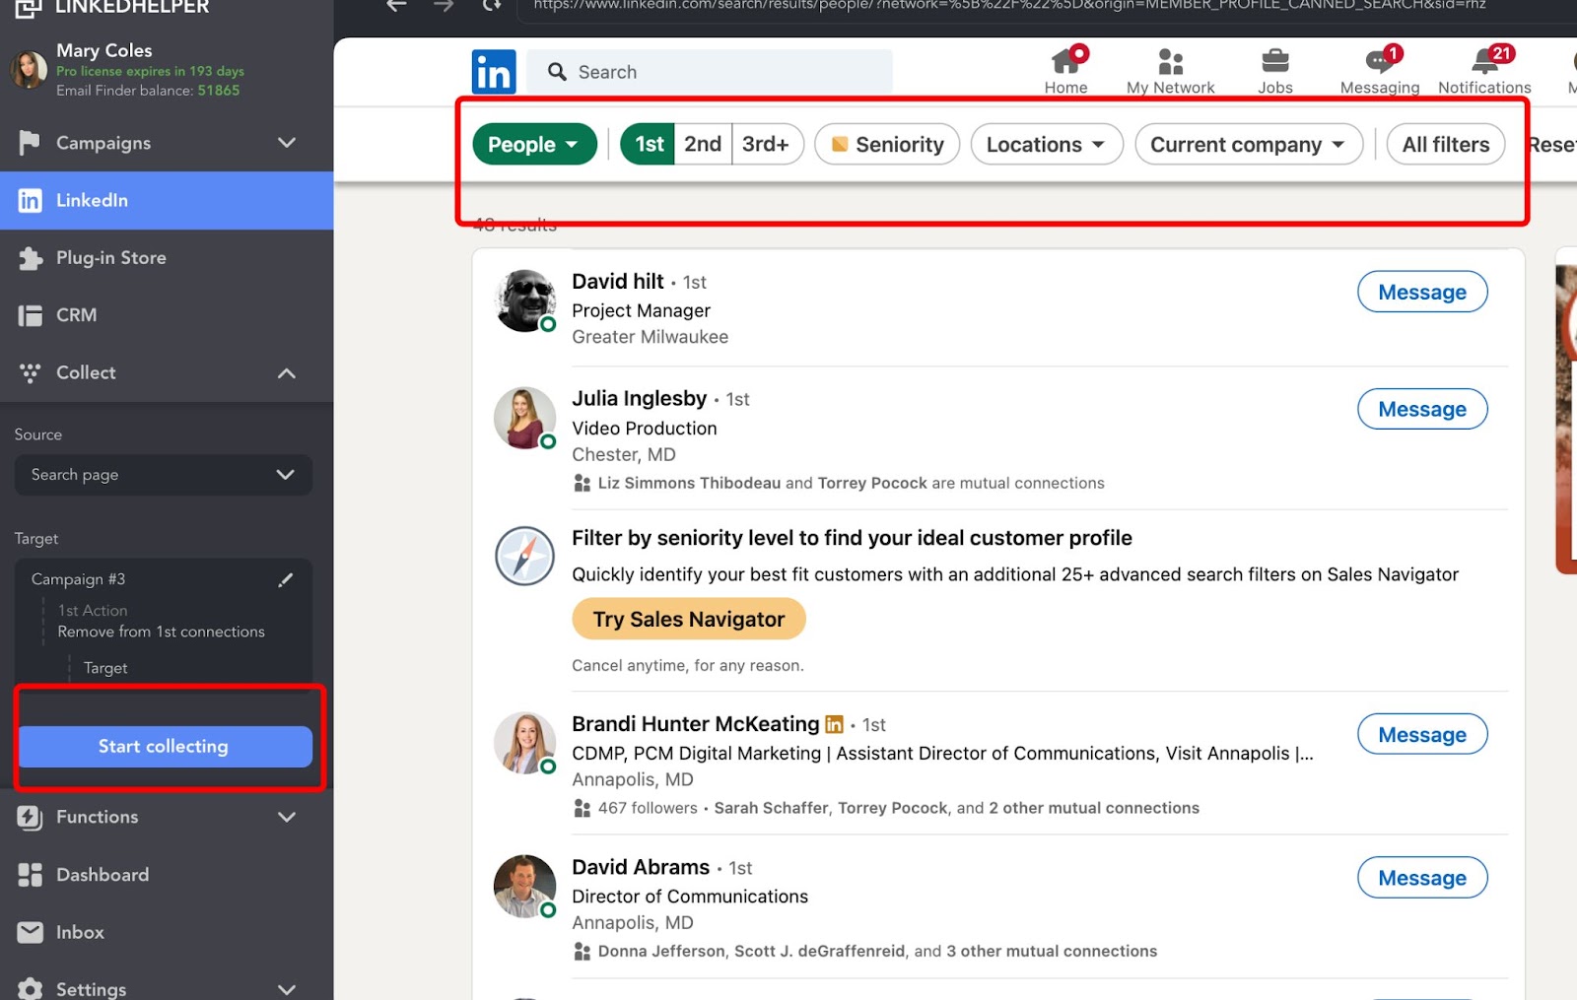Click the Collect section icon

tap(31, 372)
